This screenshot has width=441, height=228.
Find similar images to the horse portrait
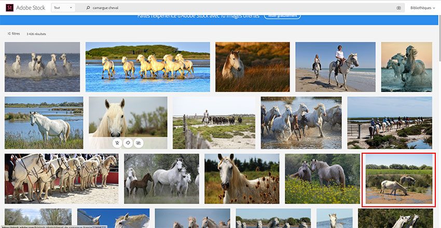coord(139,143)
